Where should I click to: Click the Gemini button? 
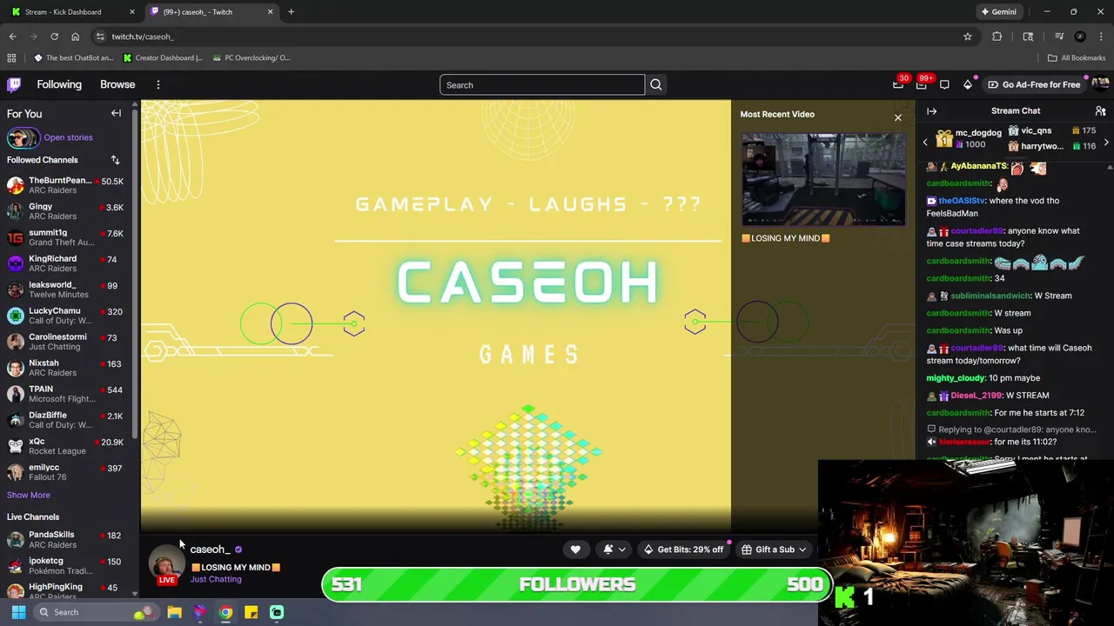(x=998, y=12)
